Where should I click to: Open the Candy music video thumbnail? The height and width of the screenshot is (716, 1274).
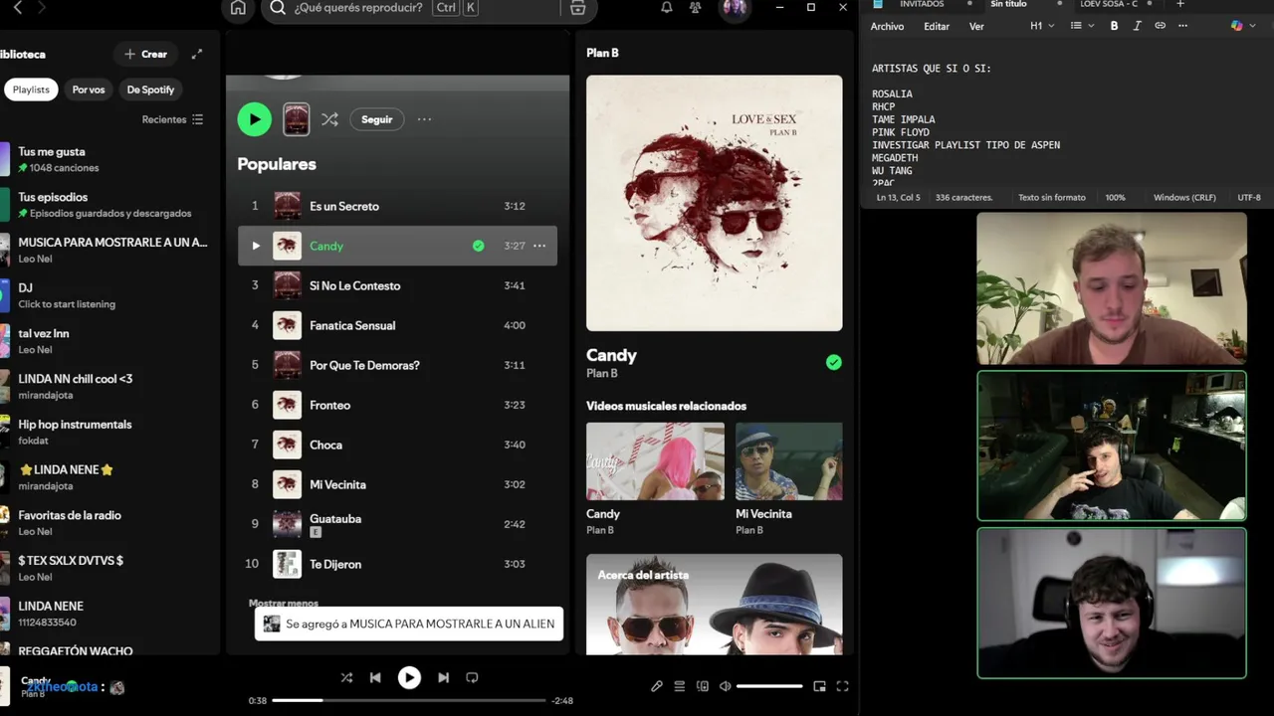pos(655,461)
